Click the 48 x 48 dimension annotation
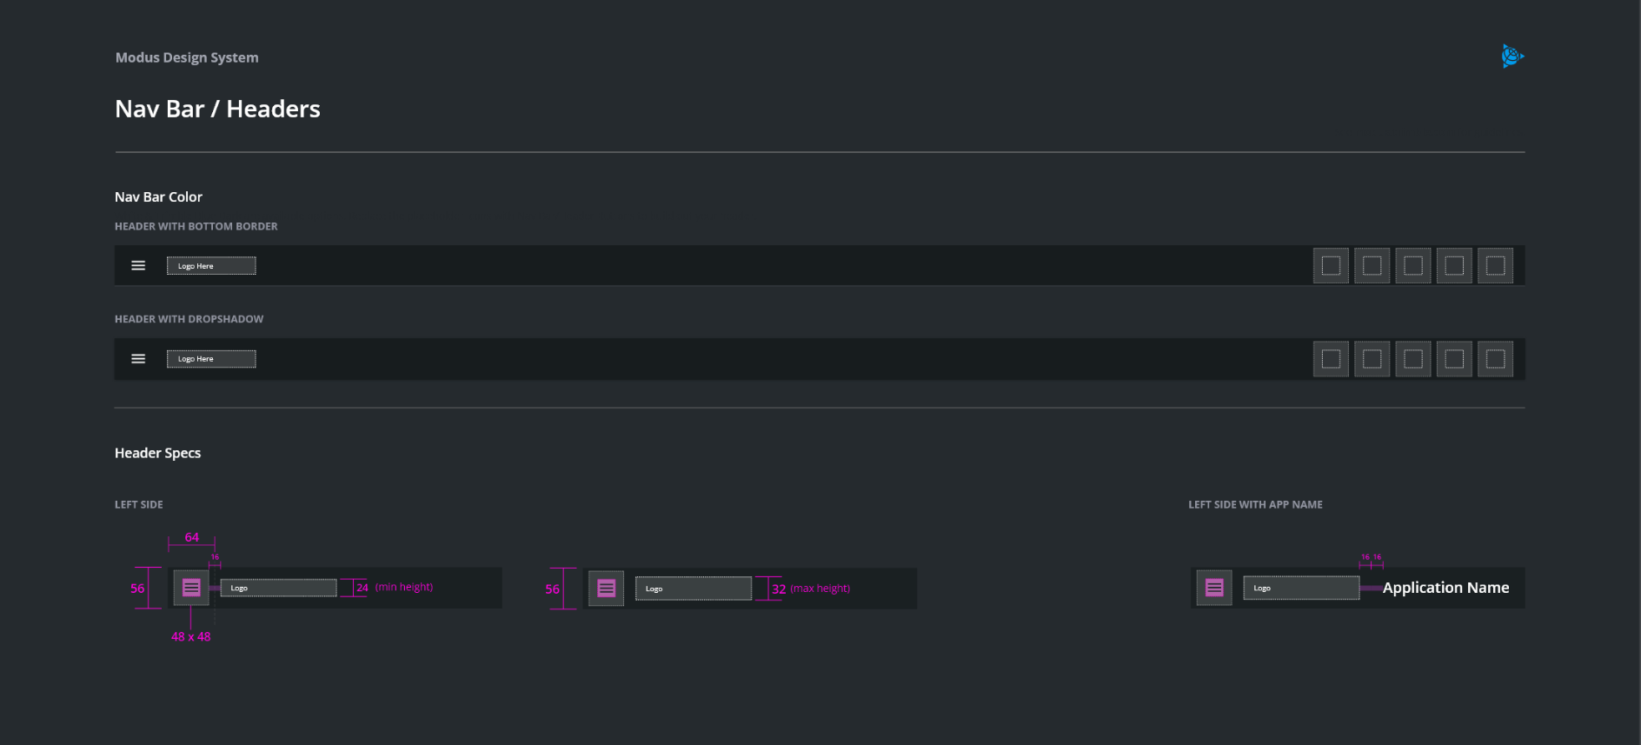 click(x=191, y=635)
